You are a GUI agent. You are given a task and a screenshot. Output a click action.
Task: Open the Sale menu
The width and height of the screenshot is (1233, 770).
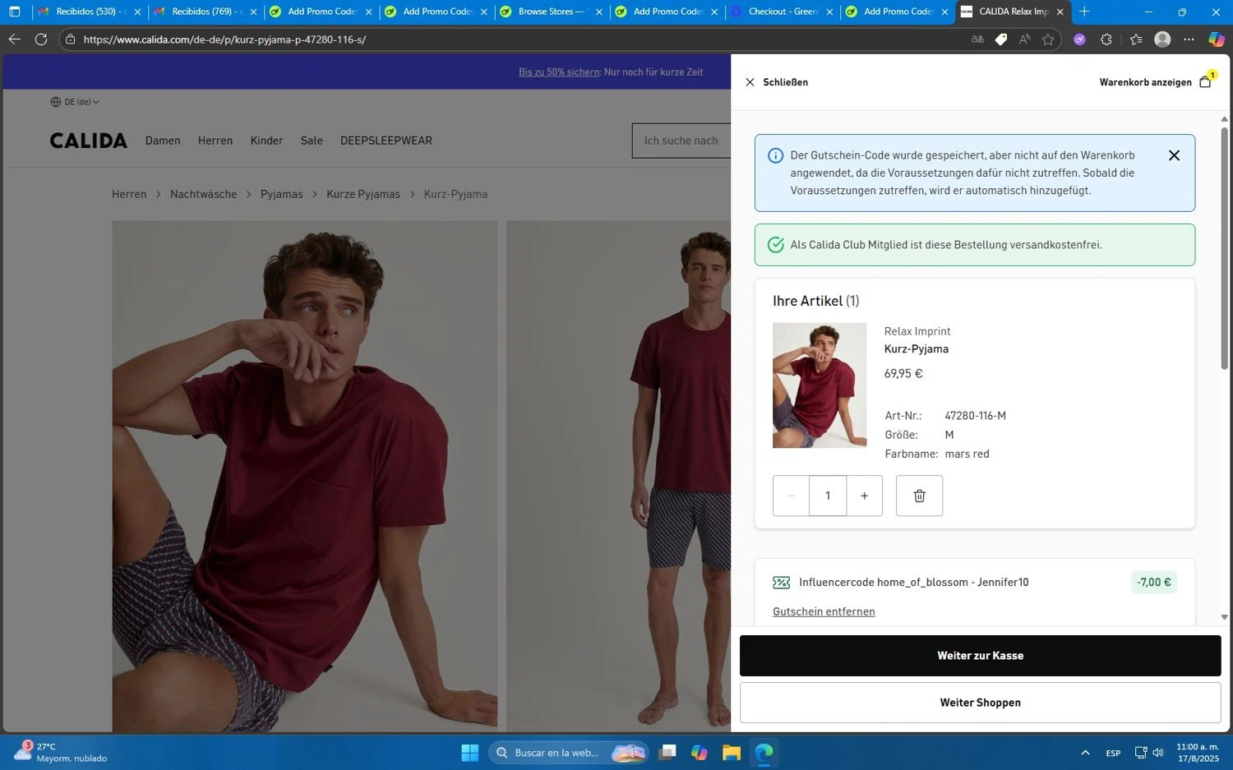coord(312,141)
